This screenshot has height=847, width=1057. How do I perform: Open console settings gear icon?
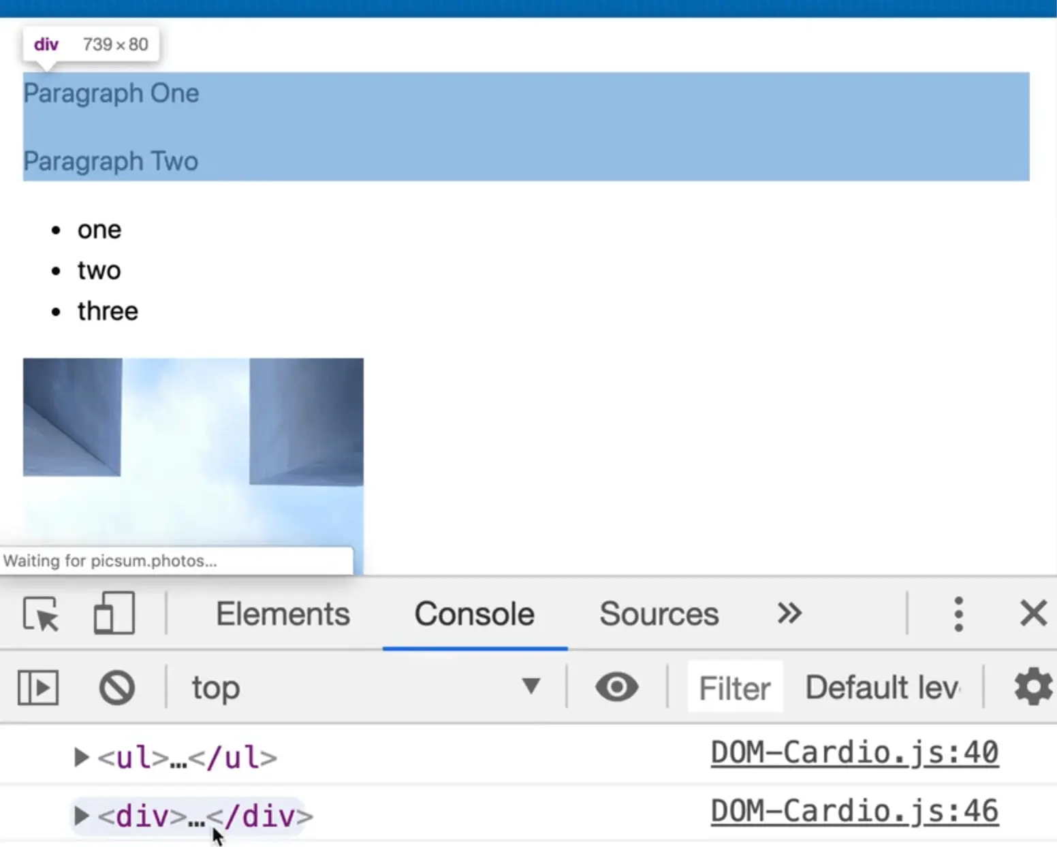click(x=1032, y=688)
